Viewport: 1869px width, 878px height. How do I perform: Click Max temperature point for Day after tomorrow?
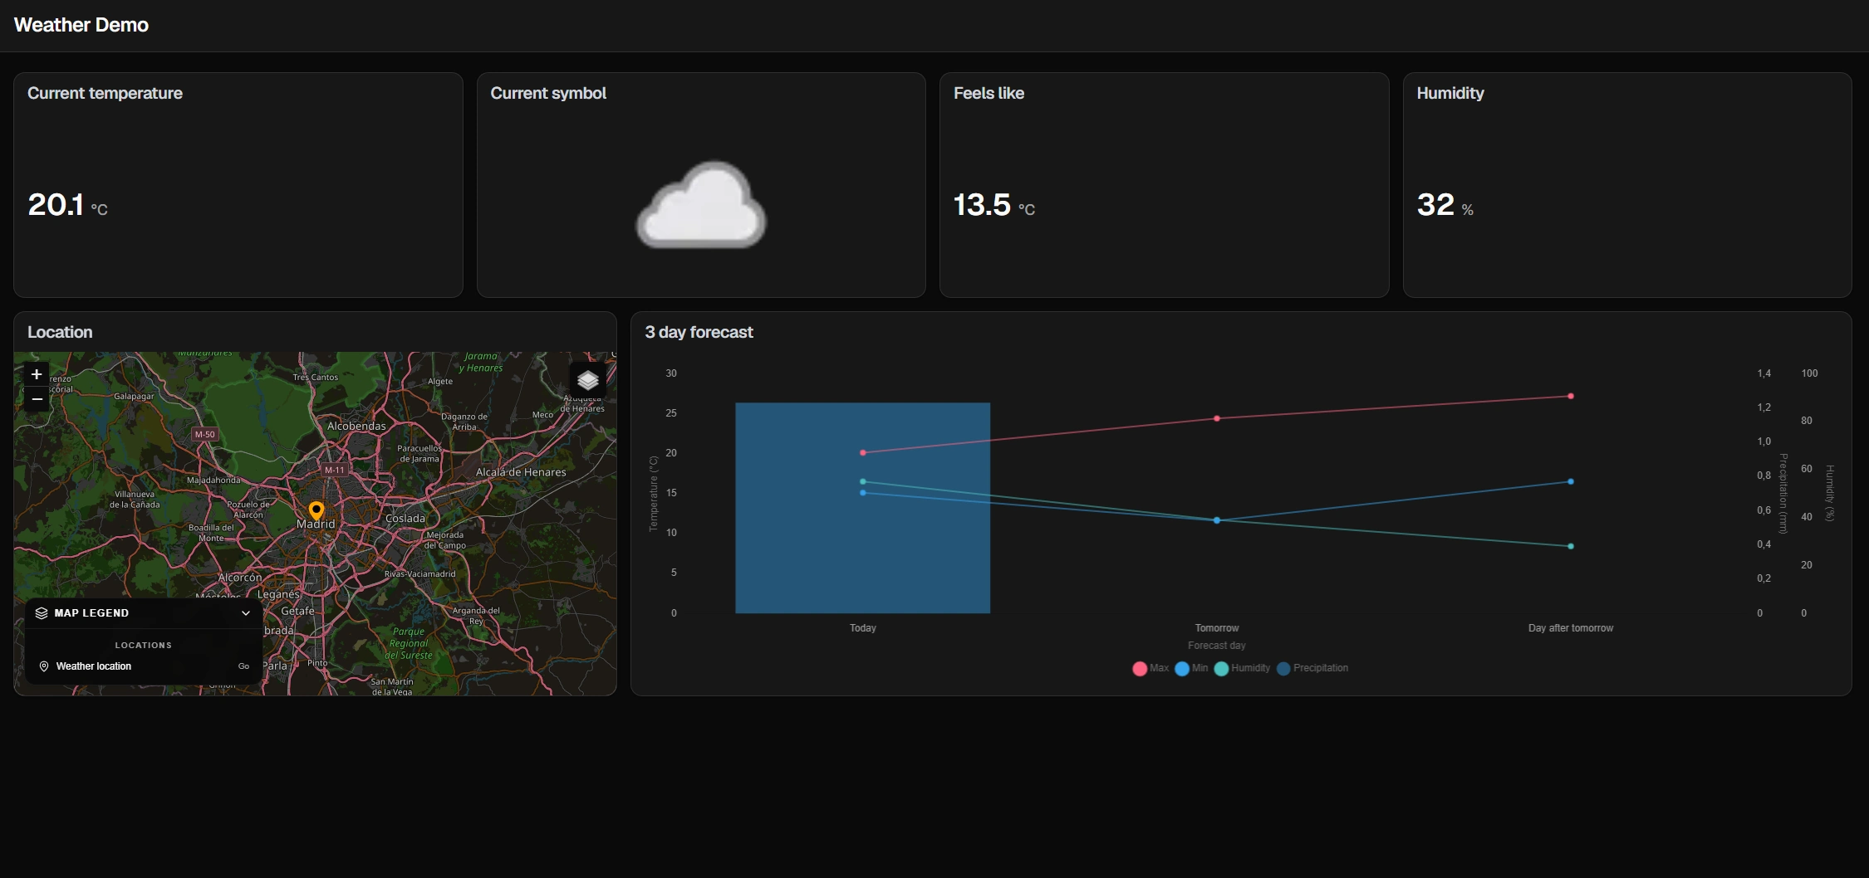[x=1571, y=396]
